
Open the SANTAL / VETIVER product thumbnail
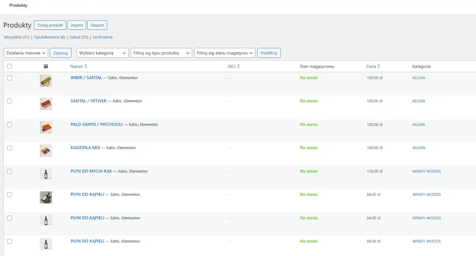tap(46, 104)
